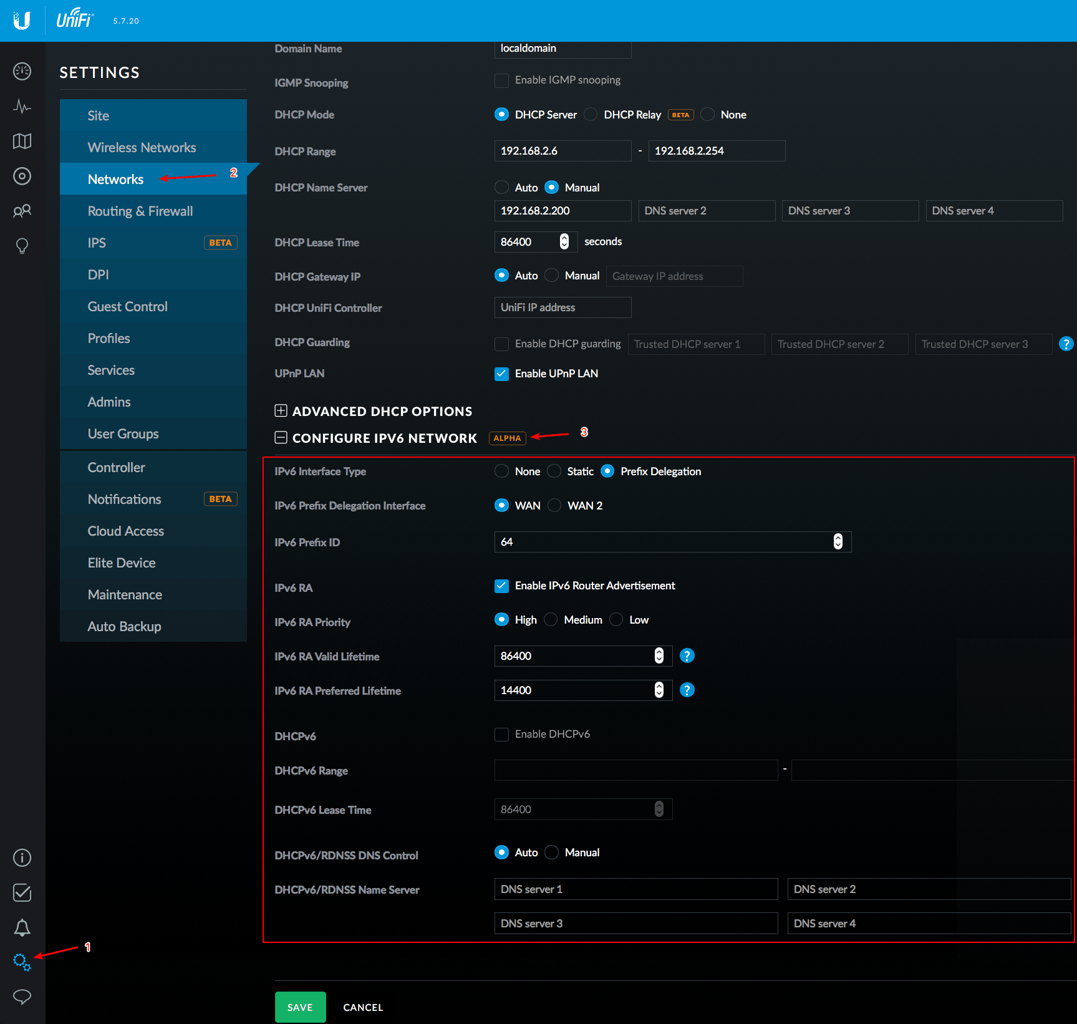Viewport: 1077px width, 1024px height.
Task: Save the network settings
Action: tap(300, 1007)
